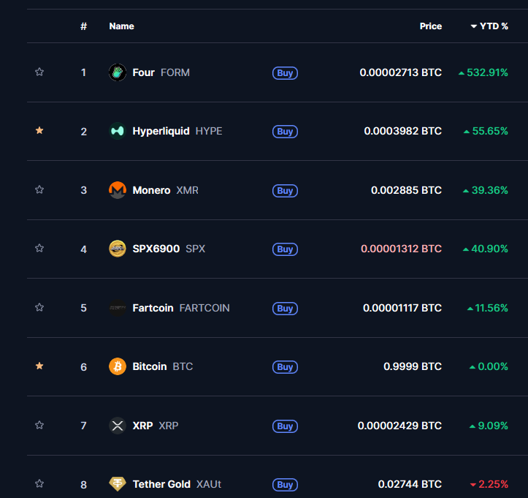528x498 pixels.
Task: Click the Four FORM coin logo
Action: (118, 72)
